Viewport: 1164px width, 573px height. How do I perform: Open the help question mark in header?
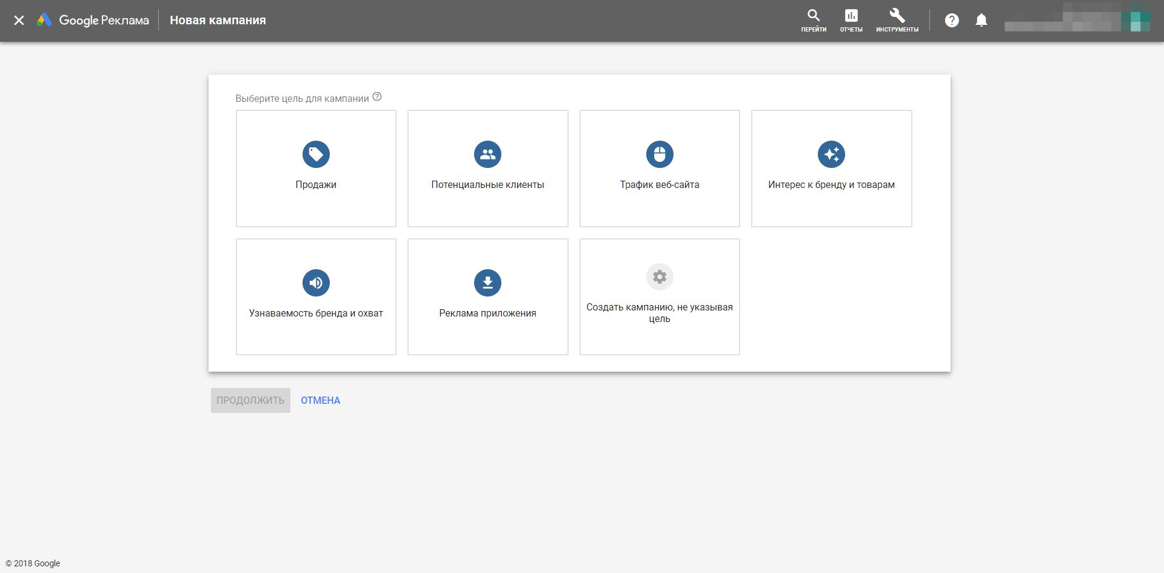point(952,21)
